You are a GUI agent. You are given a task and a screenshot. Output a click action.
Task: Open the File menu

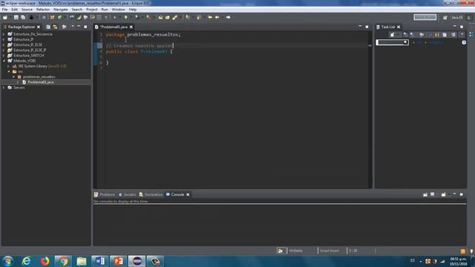(4, 10)
